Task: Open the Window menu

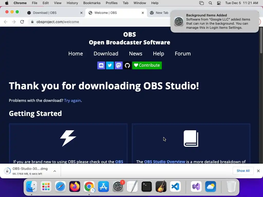Action: [140, 3]
